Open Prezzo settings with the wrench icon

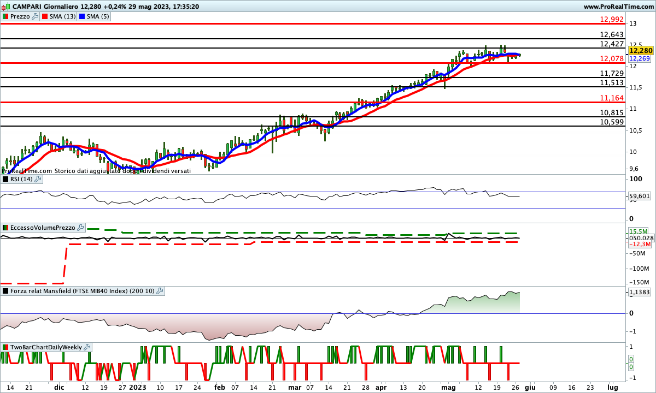click(x=36, y=16)
